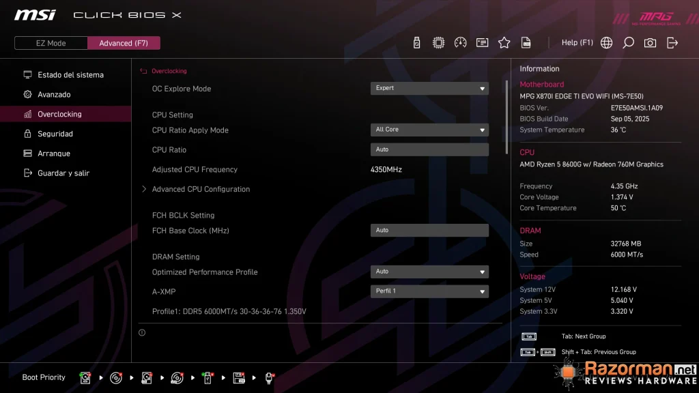Expand Advanced CPU Configuration
699x393 pixels.
(x=201, y=189)
